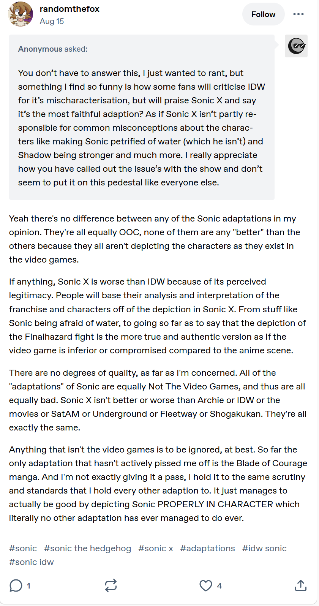
Task: Open the three-dot post options menu
Action: (298, 14)
